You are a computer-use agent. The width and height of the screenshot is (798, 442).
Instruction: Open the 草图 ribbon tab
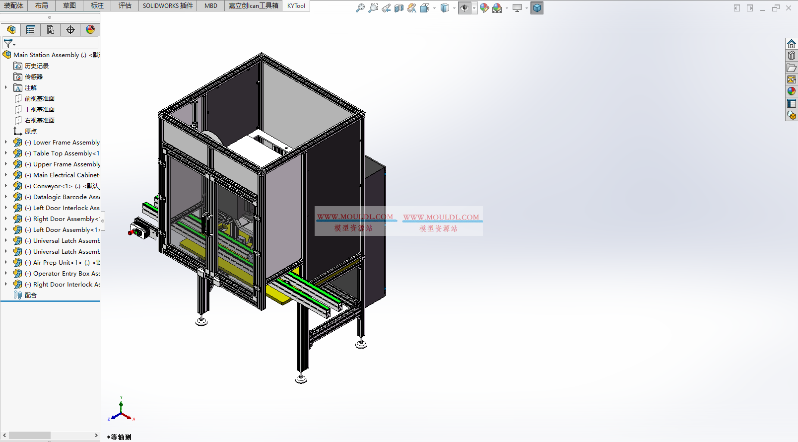coord(69,5)
